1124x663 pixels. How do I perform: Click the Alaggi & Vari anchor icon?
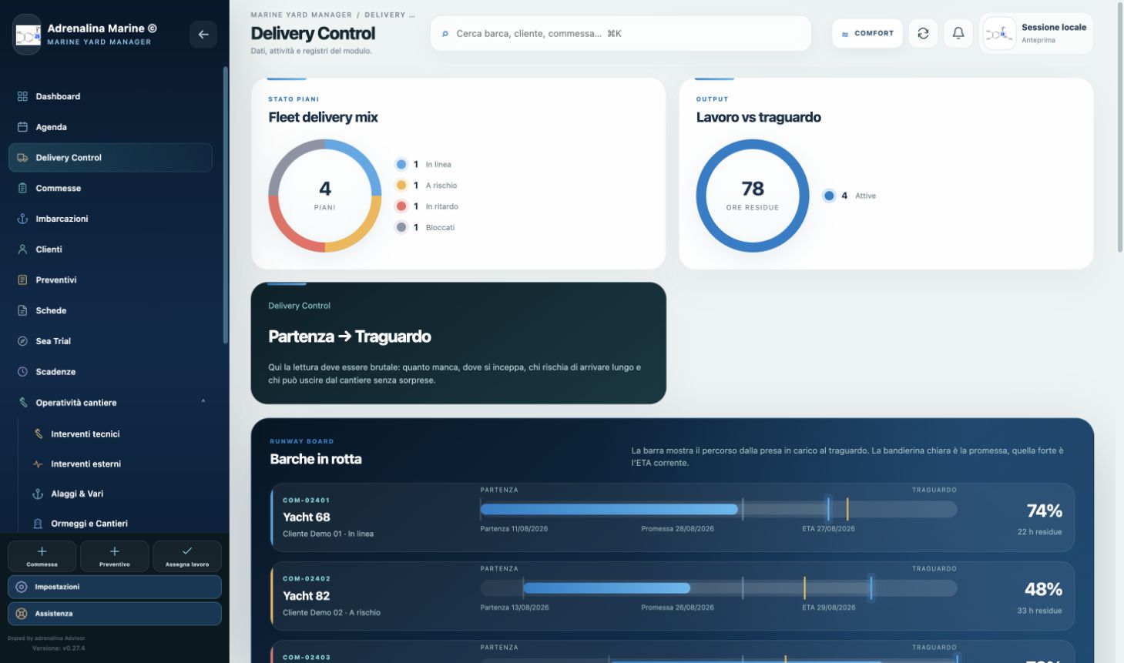coord(38,494)
